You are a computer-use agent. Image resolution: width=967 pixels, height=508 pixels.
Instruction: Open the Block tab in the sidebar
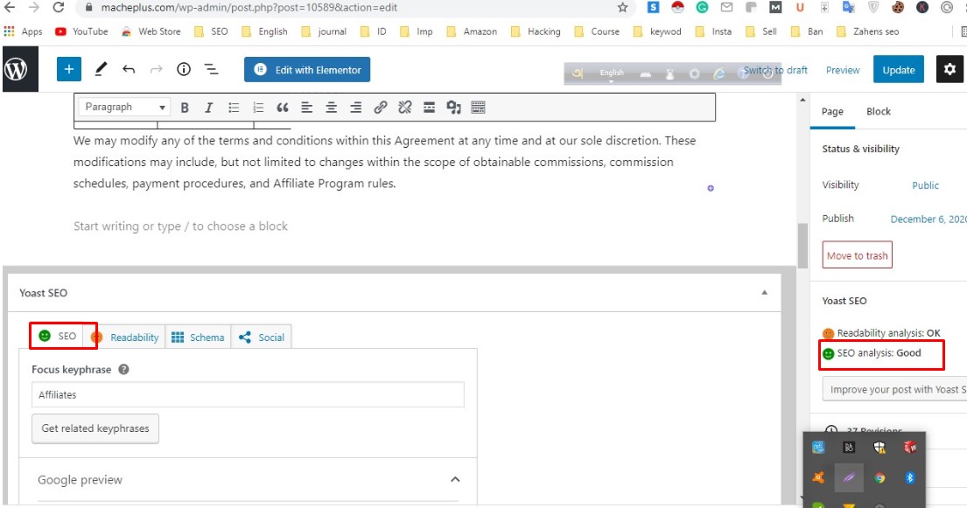[x=878, y=111]
